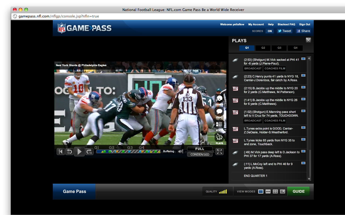Share on Facebook
Image resolution: width=345 pixels, height=215 pixels.
[x=303, y=31]
